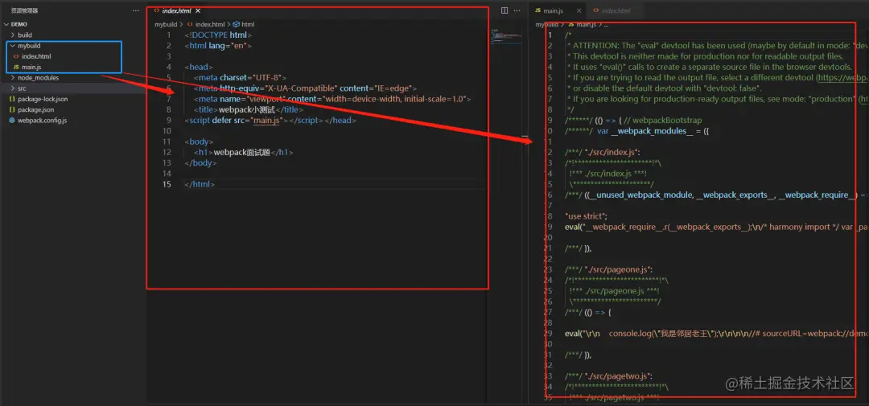The image size is (869, 406).
Task: Place cursor on closing </html> line 15
Action: [x=200, y=184]
